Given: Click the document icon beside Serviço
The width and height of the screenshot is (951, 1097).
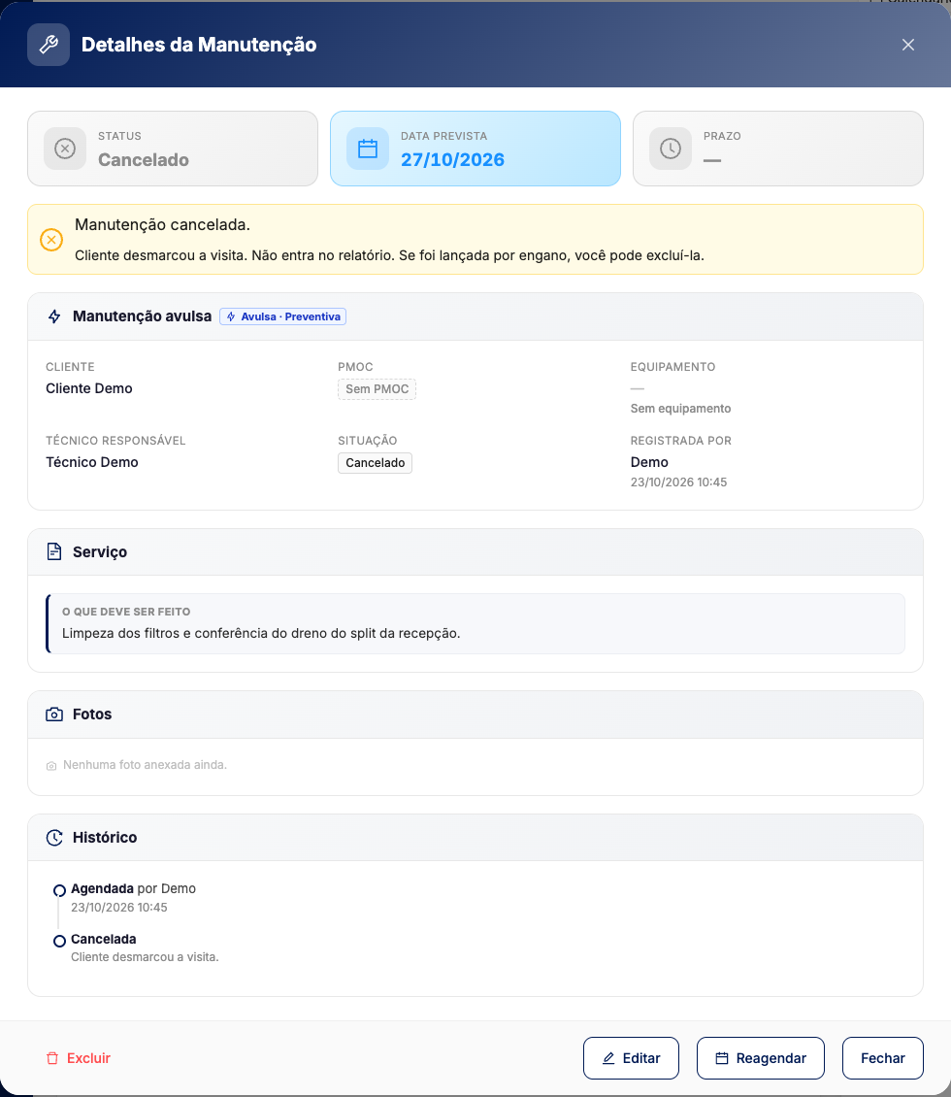Looking at the screenshot, I should [x=54, y=551].
